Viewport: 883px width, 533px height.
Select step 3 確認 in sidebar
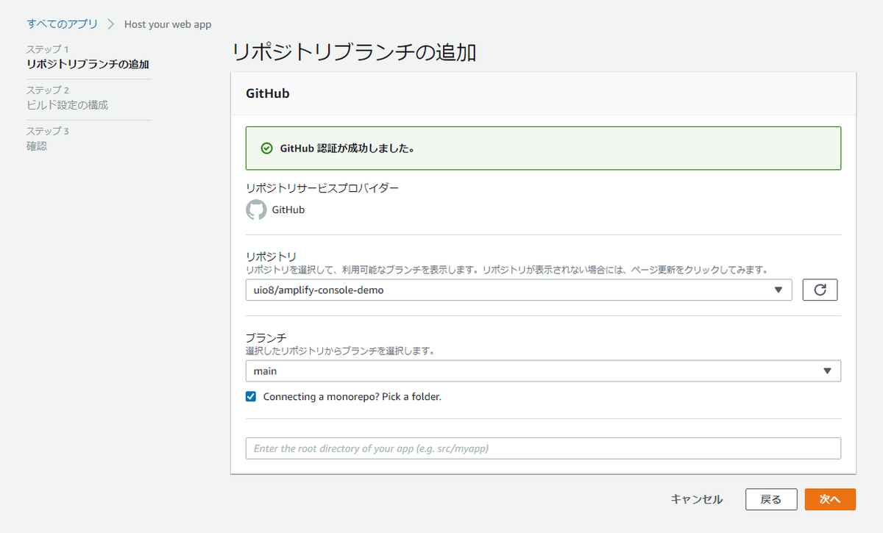[37, 146]
